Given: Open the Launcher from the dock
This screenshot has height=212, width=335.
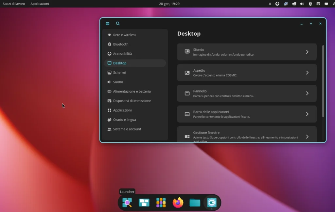Looking at the screenshot, I should (127, 203).
